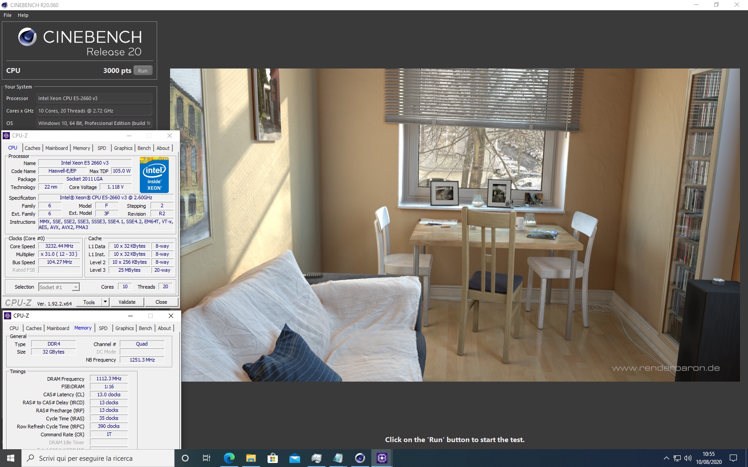This screenshot has height=467, width=748.
Task: Click Close button in CPU-Z
Action: (x=161, y=302)
